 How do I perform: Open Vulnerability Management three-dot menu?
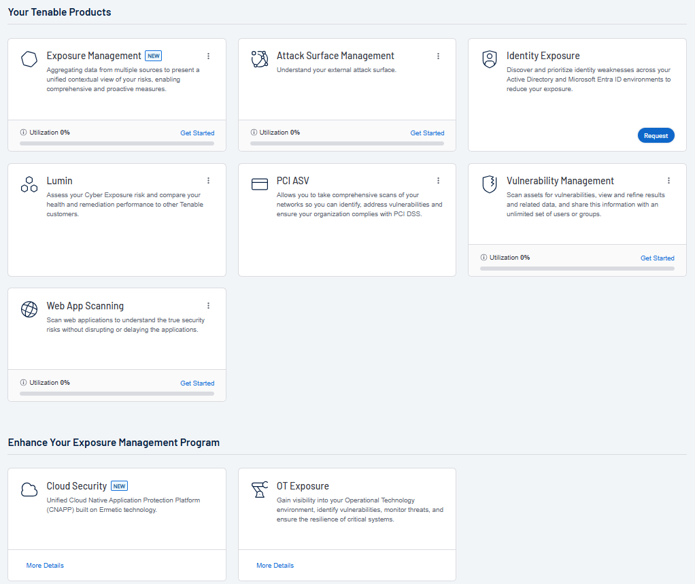point(668,181)
